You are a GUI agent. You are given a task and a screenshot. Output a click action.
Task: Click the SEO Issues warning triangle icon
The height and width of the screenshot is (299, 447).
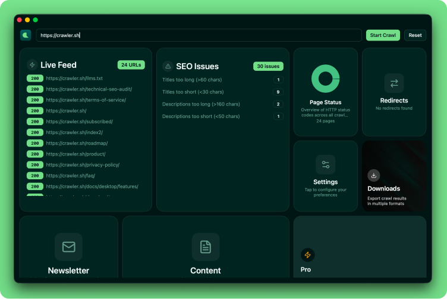pyautogui.click(x=168, y=66)
